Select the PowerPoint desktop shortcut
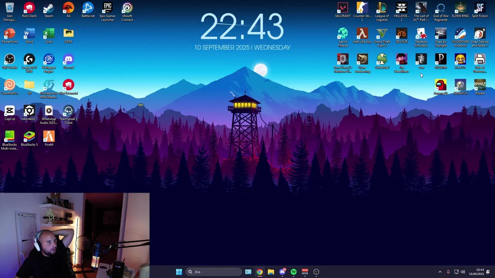This screenshot has width=495, height=278. [x=10, y=36]
